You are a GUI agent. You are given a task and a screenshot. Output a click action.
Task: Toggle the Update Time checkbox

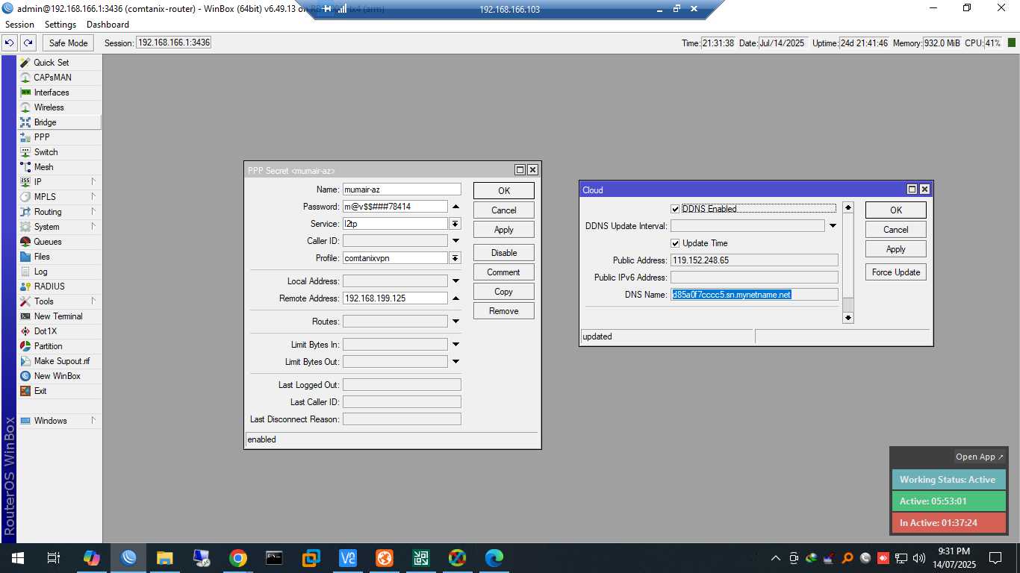675,243
